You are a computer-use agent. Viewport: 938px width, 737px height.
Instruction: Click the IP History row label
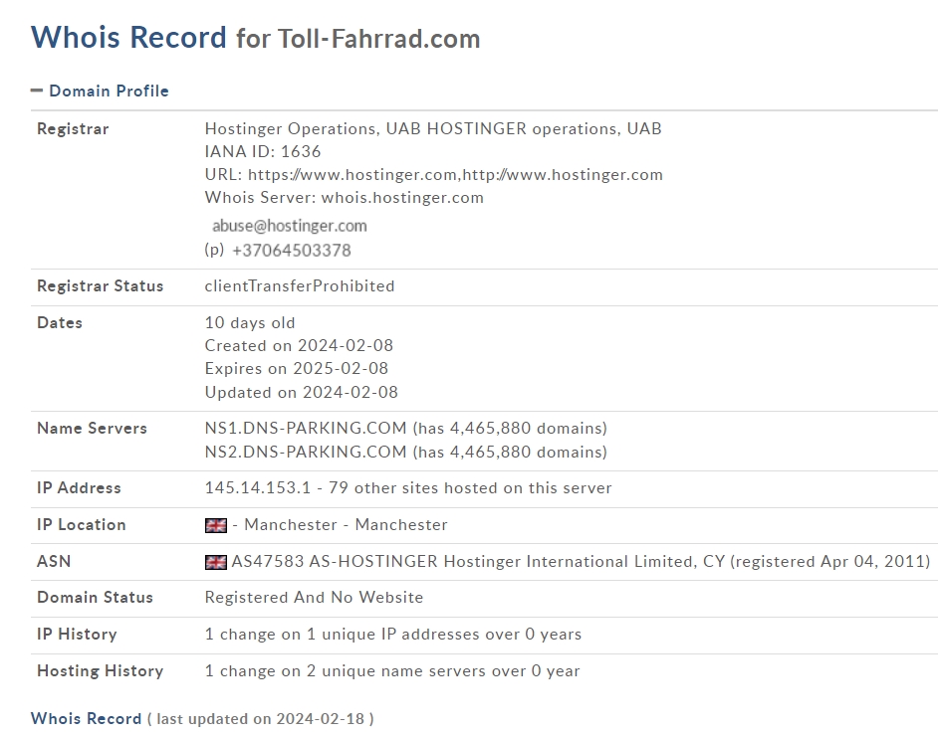(x=77, y=635)
